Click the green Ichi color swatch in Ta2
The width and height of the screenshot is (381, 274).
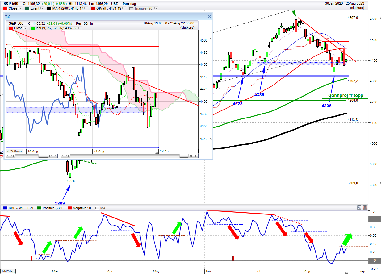click(32, 28)
